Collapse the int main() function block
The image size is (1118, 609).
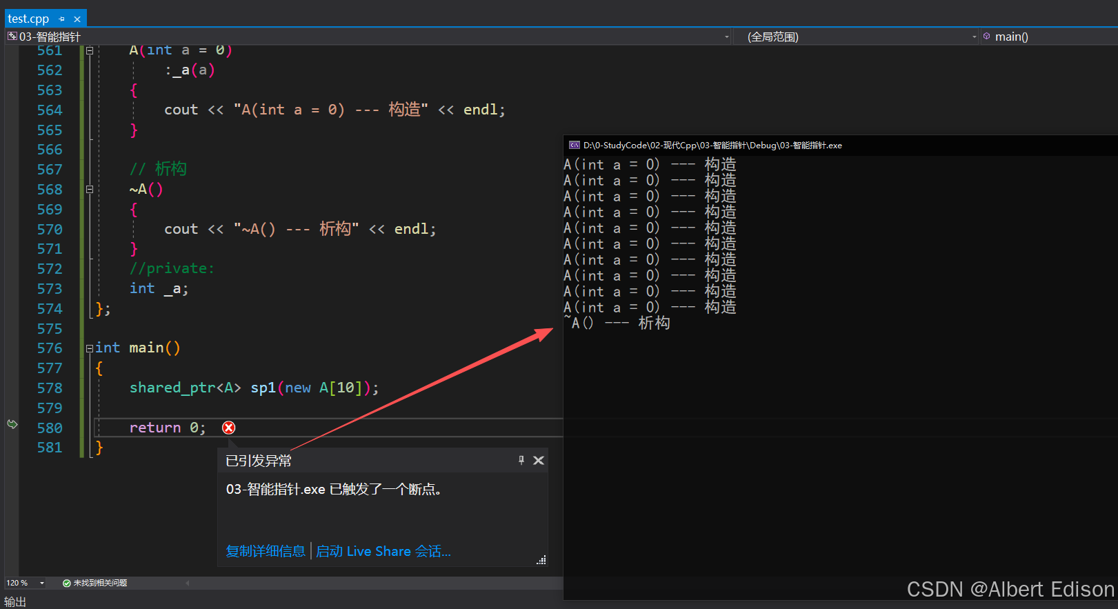coord(90,348)
